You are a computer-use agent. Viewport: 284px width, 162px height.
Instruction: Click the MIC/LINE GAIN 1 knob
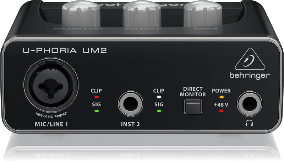click(81, 13)
